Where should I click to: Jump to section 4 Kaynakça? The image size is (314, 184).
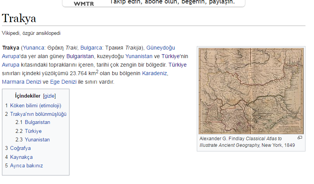point(19,157)
